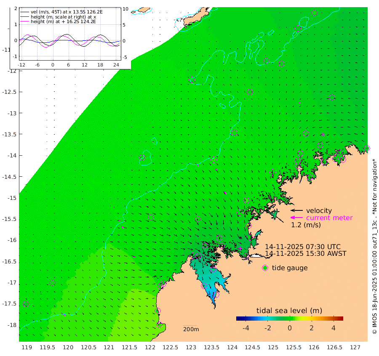Click 'height (m) at + 16.2S 124.2E' entry
The height and width of the screenshot is (356, 379).
coord(63,22)
